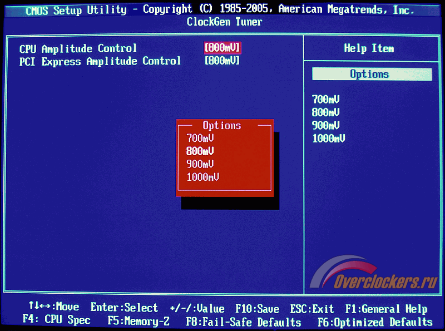The width and height of the screenshot is (445, 331).
Task: Click 900mV in the Help Item list
Action: pos(325,126)
